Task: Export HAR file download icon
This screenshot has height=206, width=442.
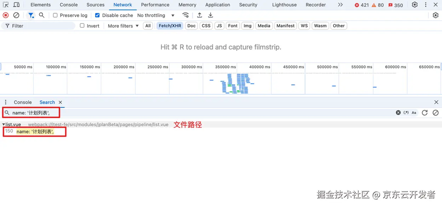Action: point(210,15)
